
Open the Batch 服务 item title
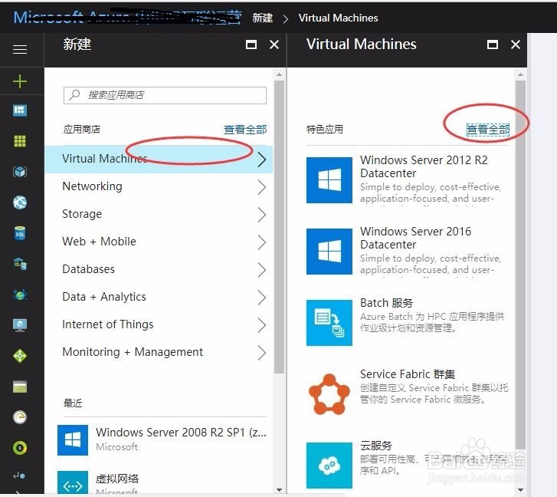coord(386,303)
